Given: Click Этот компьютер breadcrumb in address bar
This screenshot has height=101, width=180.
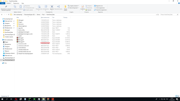Looking at the screenshot, I should click(18, 15).
